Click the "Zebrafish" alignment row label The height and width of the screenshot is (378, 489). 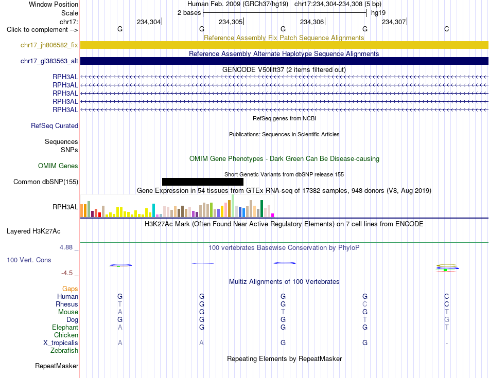coord(64,351)
